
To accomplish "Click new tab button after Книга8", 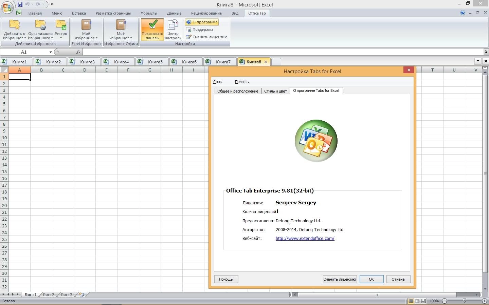I will pyautogui.click(x=276, y=62).
